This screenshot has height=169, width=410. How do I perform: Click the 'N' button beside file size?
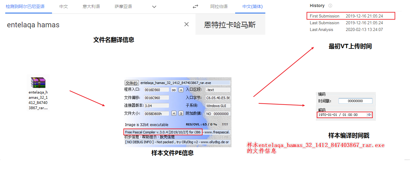181,113
